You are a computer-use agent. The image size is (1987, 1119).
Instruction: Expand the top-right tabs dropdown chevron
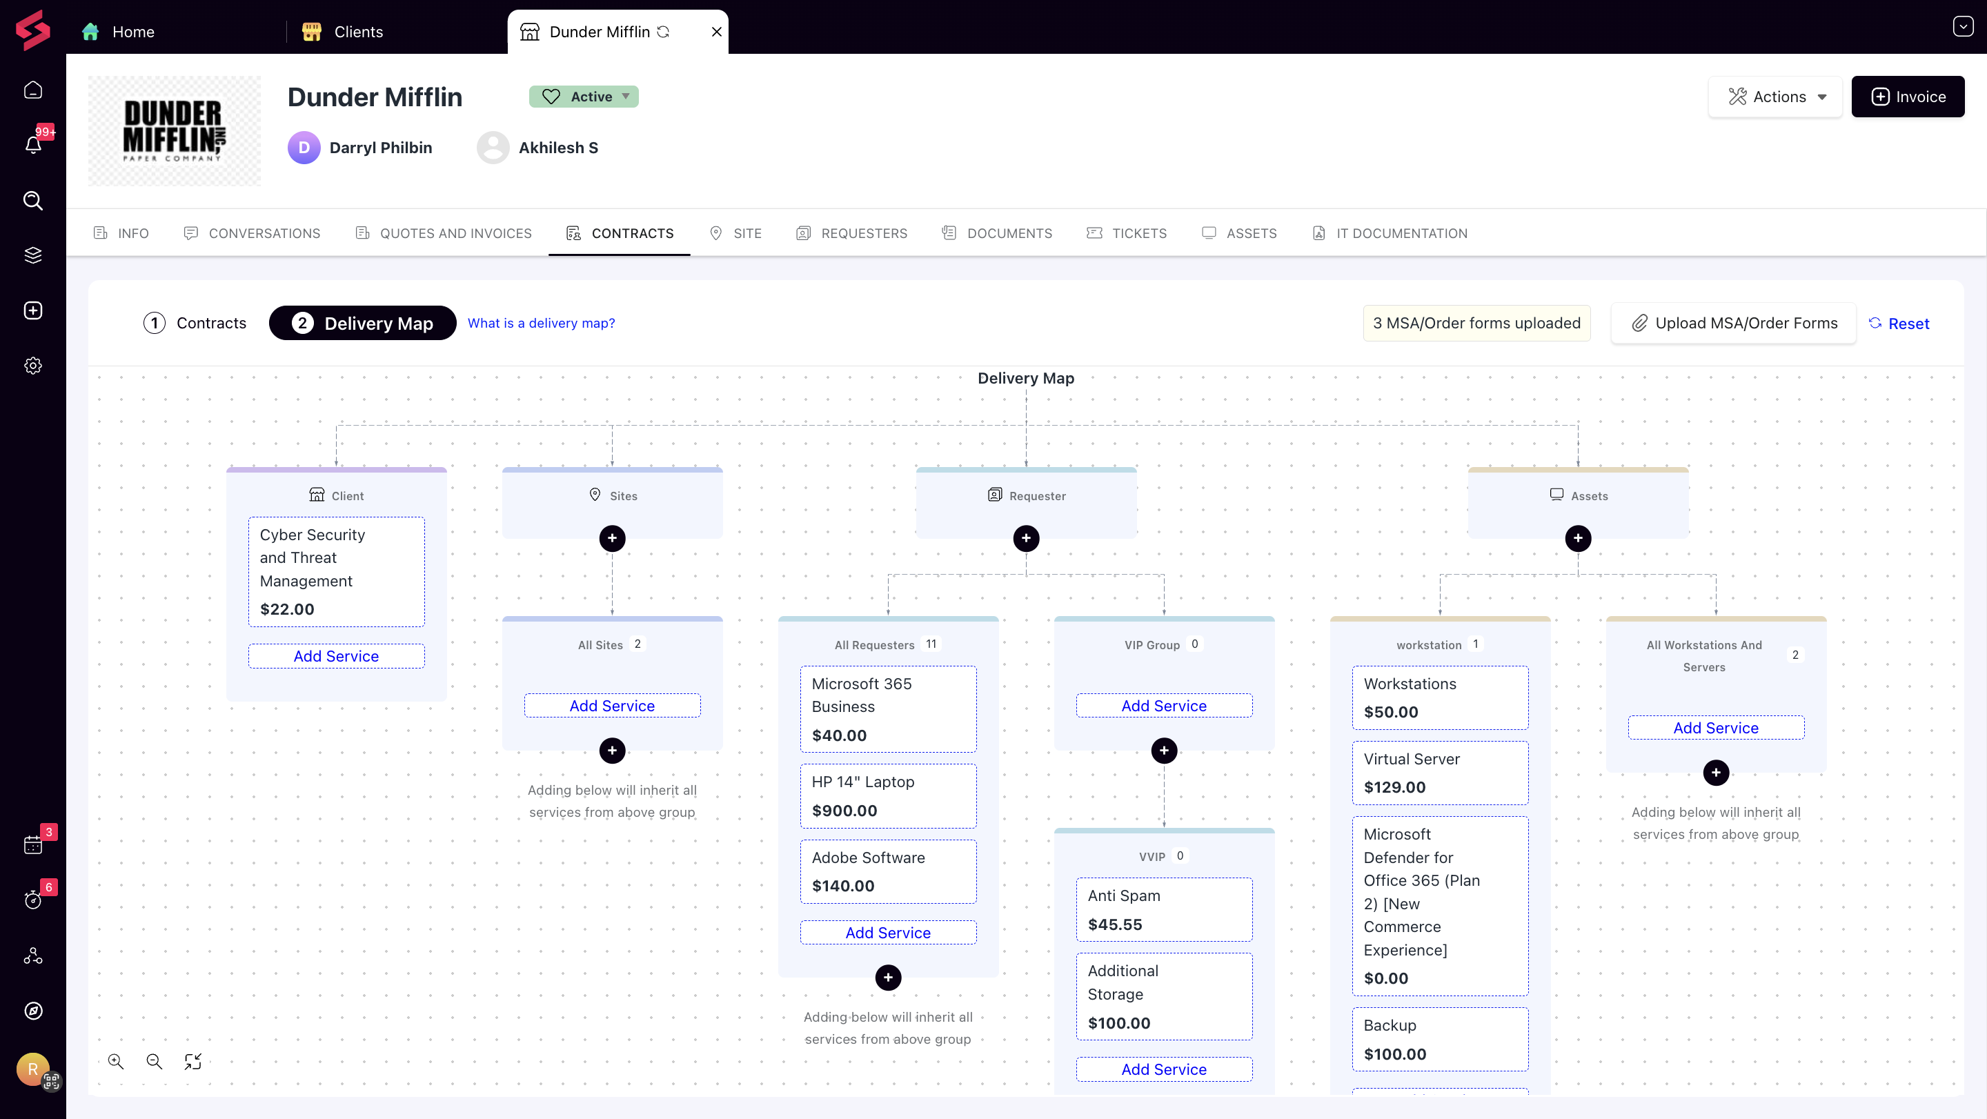coord(1963,27)
